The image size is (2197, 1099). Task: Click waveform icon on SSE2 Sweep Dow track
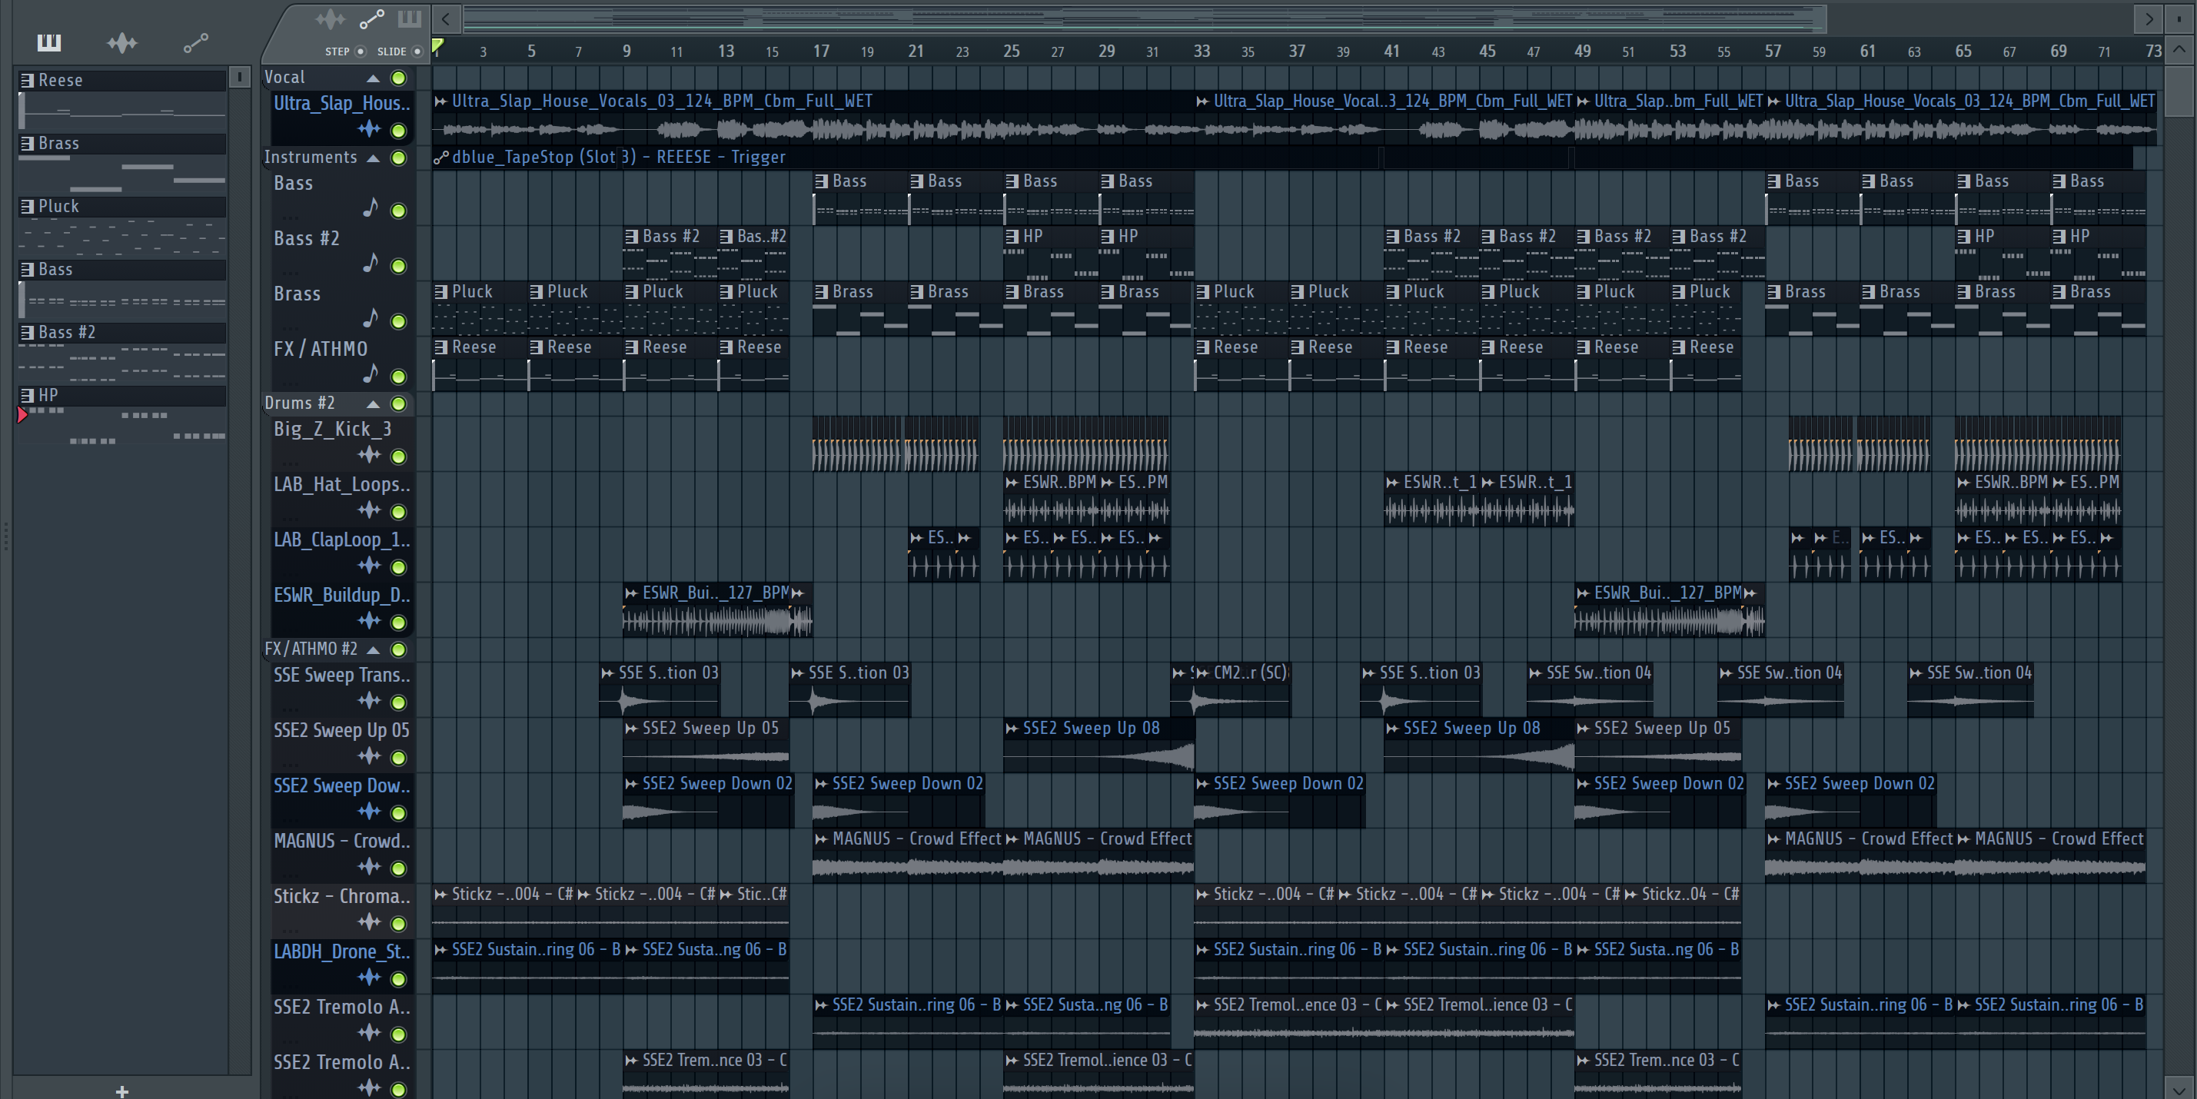[368, 812]
